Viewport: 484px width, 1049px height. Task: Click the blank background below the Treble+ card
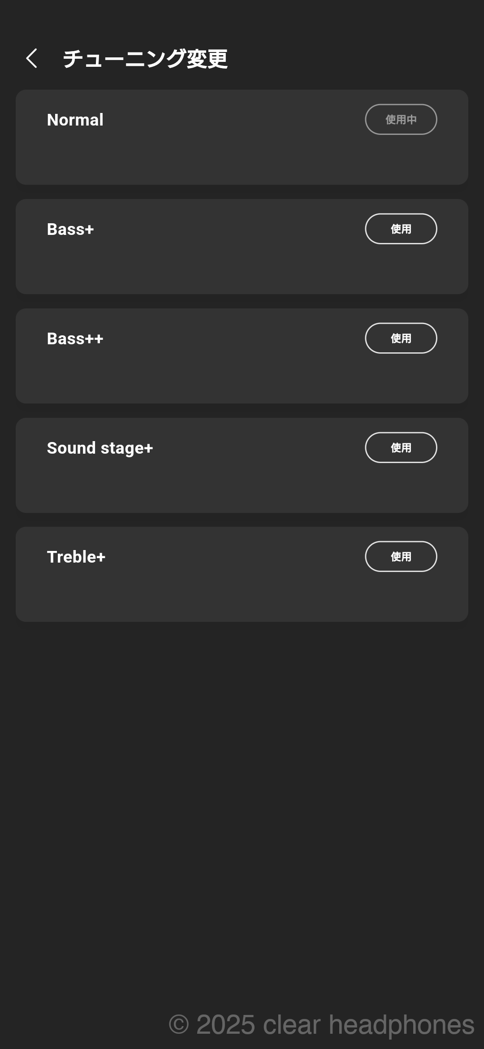pyautogui.click(x=242, y=785)
